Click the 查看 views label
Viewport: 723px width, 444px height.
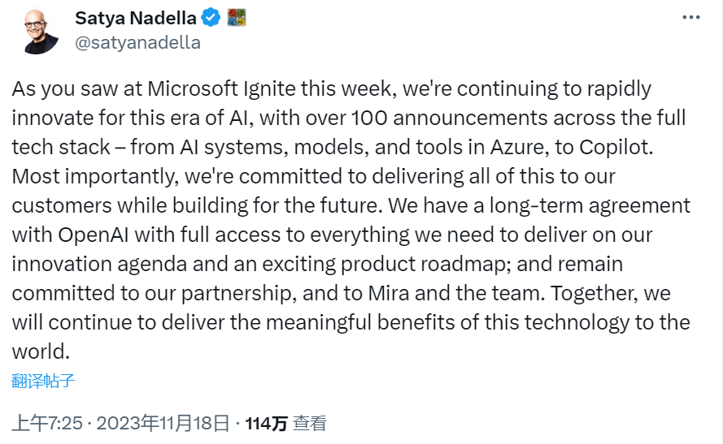click(x=310, y=423)
